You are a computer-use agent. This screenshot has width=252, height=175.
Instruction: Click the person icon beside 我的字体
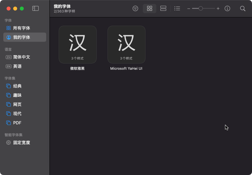click(x=9, y=37)
